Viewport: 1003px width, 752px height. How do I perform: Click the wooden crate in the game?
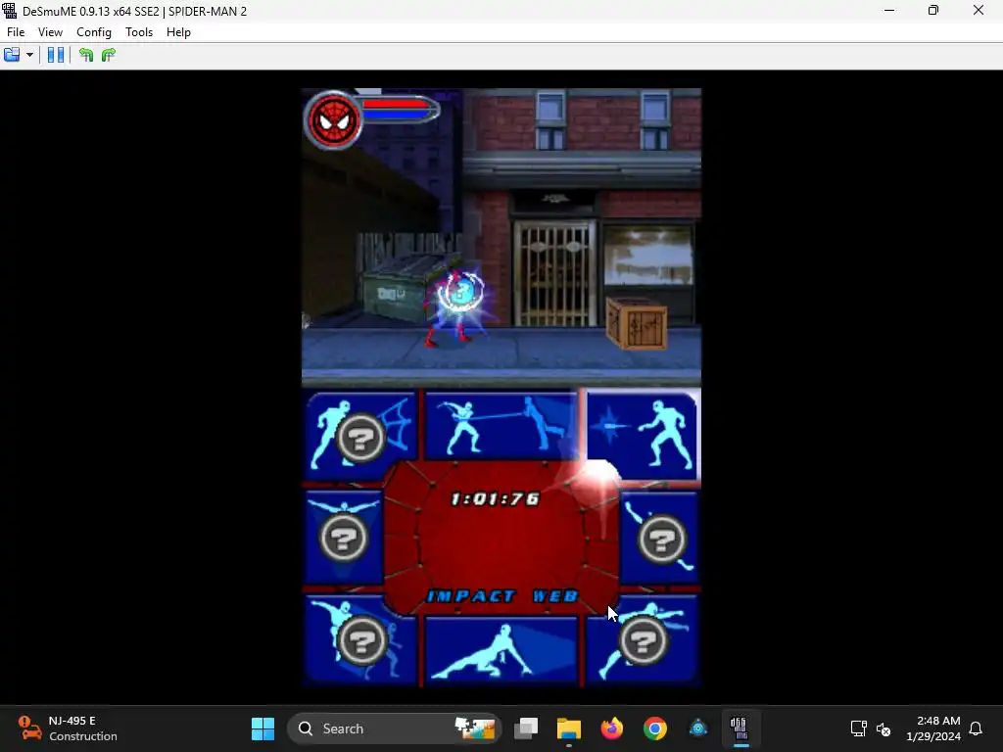637,323
